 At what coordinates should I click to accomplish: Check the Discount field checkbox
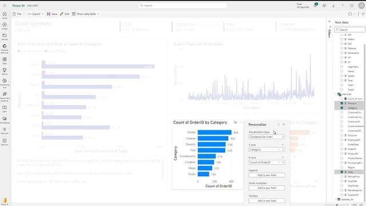click(x=342, y=135)
